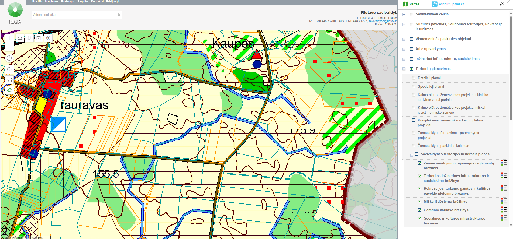This screenshot has width=513, height=239.
Task: Zoom out with the minus map button
Action: 9,47
